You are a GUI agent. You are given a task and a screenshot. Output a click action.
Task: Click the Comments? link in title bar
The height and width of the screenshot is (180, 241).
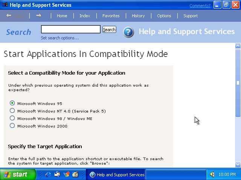[200, 6]
